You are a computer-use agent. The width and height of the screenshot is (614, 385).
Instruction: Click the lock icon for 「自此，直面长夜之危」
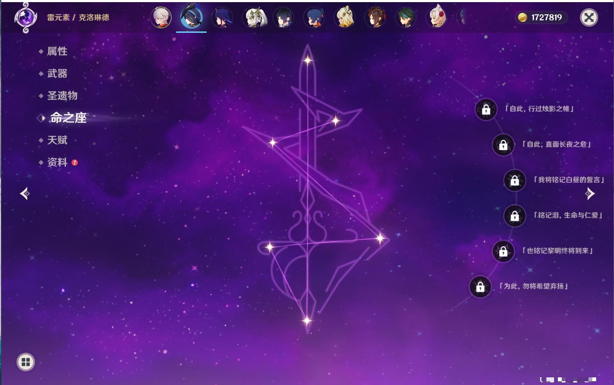click(503, 145)
